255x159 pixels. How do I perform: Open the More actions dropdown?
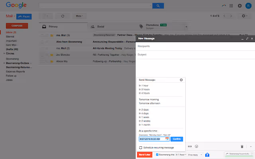pyautogui.click(x=79, y=16)
